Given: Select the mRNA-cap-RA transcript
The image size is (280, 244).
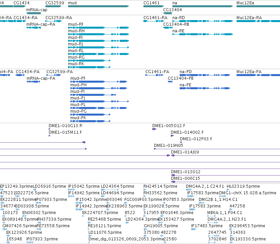Looking at the screenshot, I should pyautogui.click(x=33, y=28).
